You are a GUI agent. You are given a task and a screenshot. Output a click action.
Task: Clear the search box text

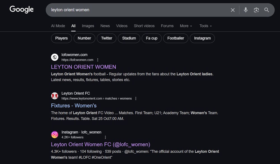tap(233, 10)
